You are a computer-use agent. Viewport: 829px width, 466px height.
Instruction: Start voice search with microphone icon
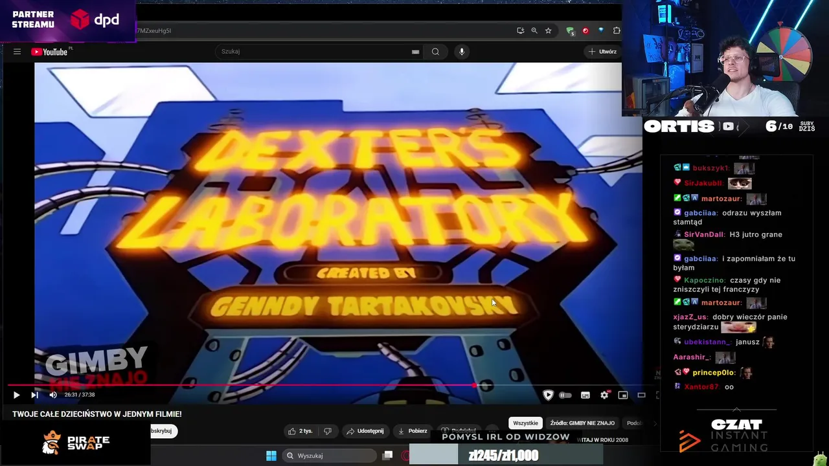[x=461, y=52]
